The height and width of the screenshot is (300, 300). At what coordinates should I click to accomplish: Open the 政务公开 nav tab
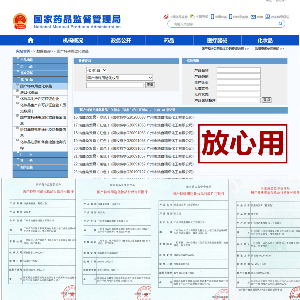click(x=121, y=40)
